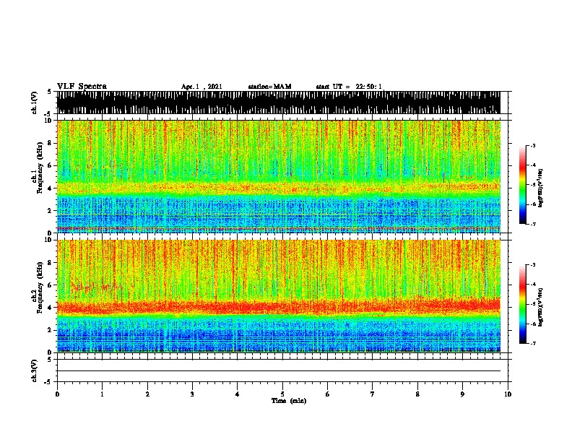
Task: Click the "-3" label on ch.1 color scale
Action: tap(532, 145)
